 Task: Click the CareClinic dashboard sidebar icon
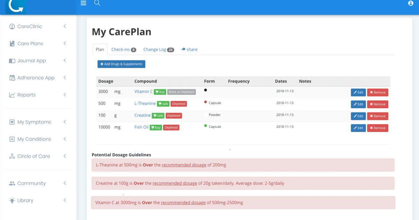[x=12, y=27]
